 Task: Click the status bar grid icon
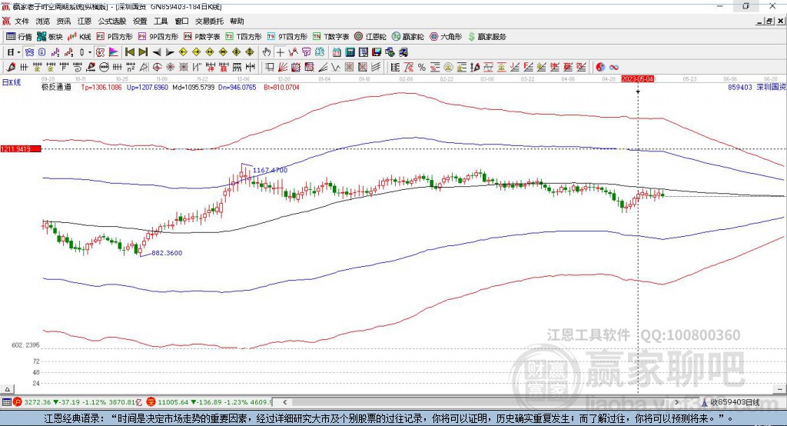(x=6, y=402)
